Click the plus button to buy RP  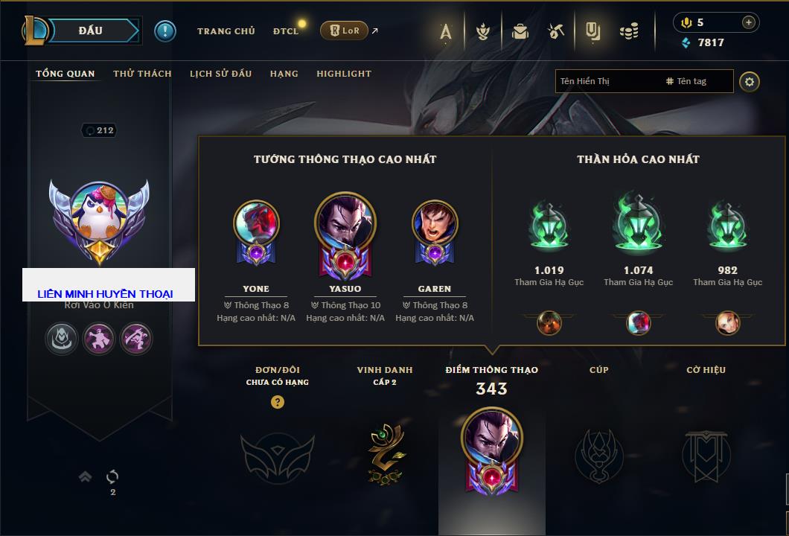tap(748, 22)
